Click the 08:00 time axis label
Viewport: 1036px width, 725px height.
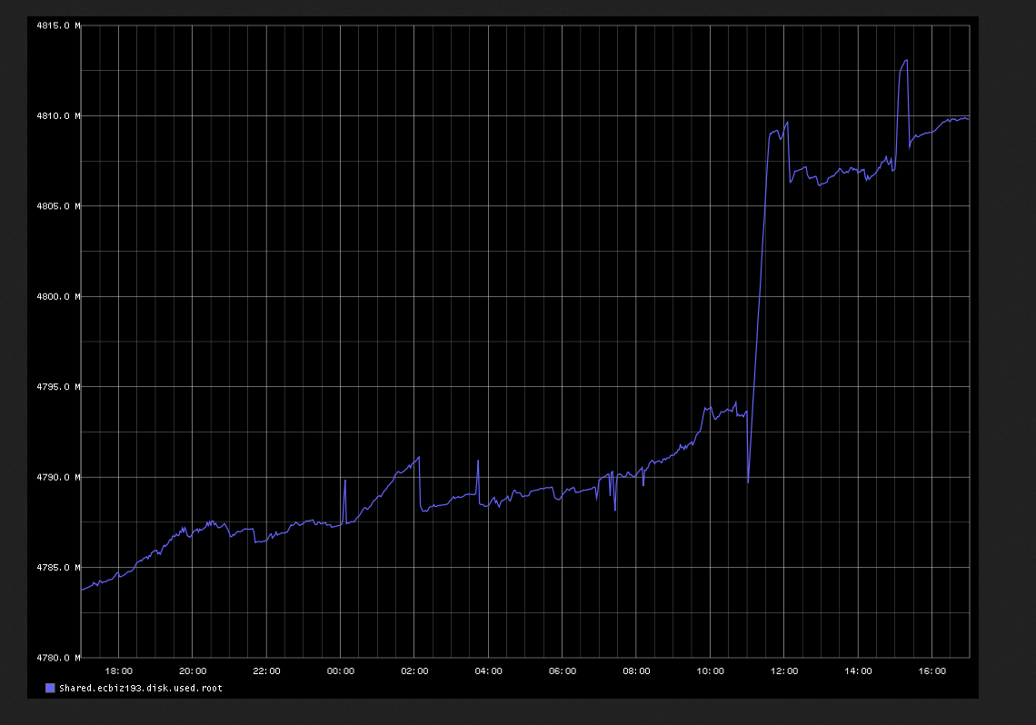coord(636,671)
